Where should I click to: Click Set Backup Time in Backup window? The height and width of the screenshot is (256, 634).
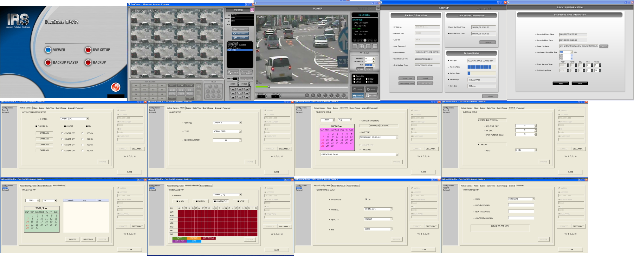click(x=406, y=83)
